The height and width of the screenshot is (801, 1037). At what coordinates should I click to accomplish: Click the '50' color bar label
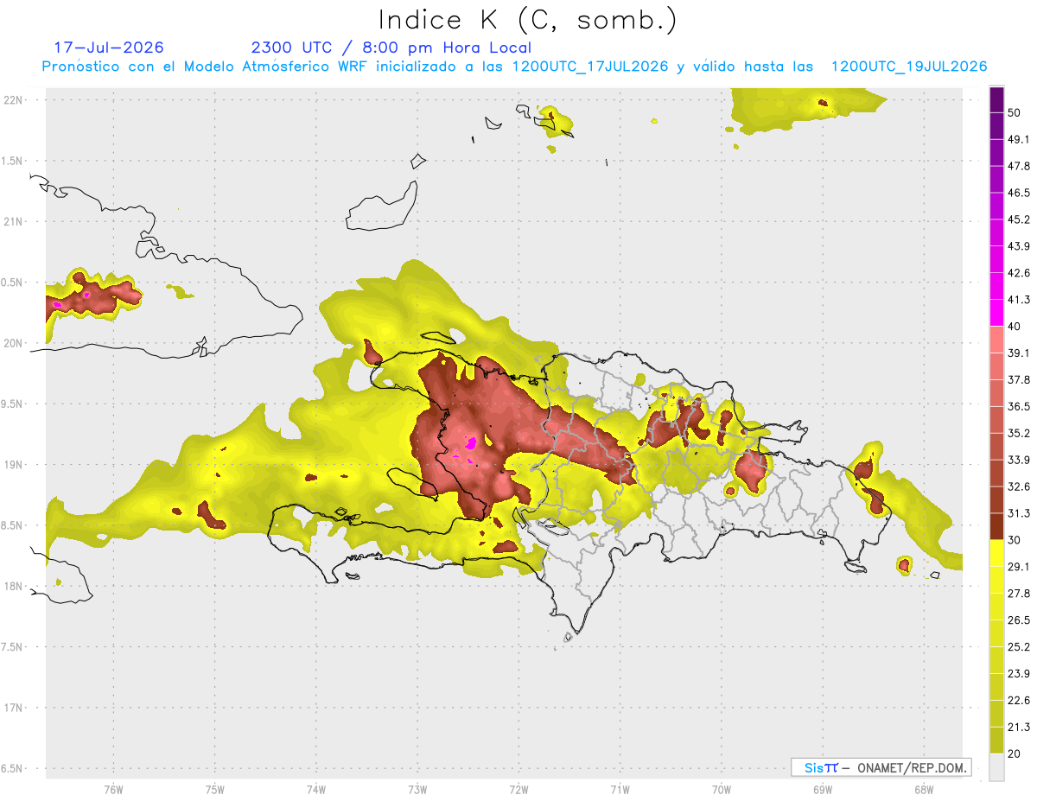(1015, 112)
